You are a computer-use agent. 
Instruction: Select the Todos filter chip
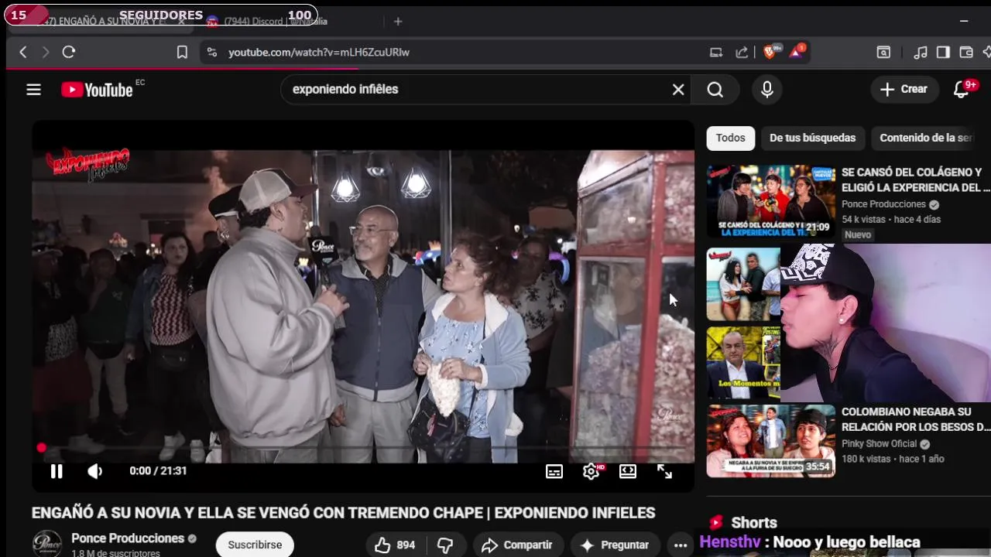click(x=730, y=138)
